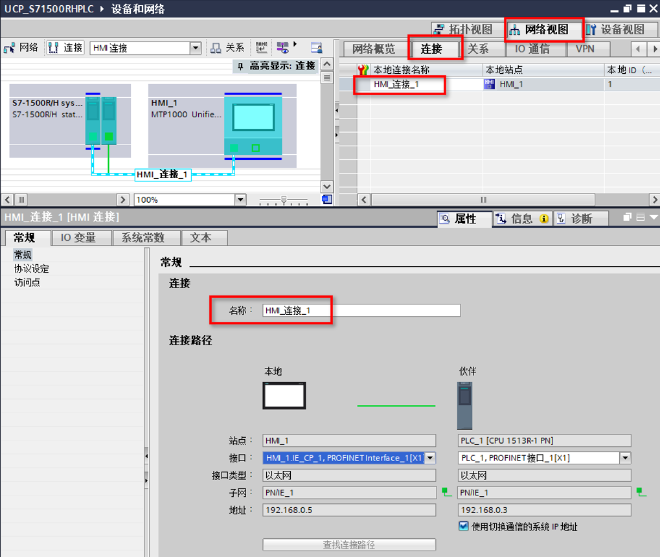Click the HMI_1 device icon in network canvas
The image size is (660, 557).
[253, 124]
